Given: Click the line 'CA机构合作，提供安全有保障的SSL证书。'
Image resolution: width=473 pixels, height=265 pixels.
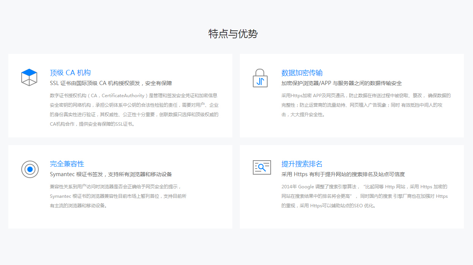Looking at the screenshot, I should click(92, 124).
